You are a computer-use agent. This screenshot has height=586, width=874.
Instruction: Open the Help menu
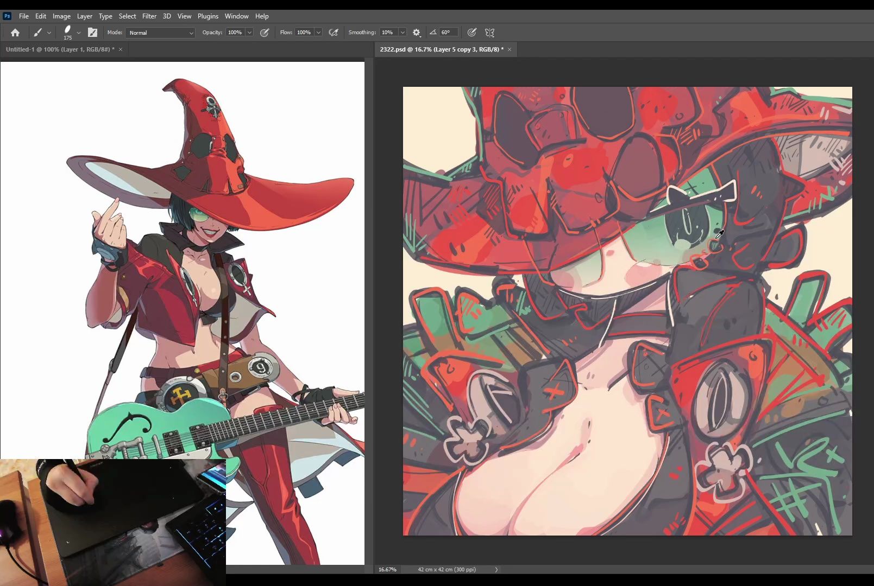(x=262, y=16)
